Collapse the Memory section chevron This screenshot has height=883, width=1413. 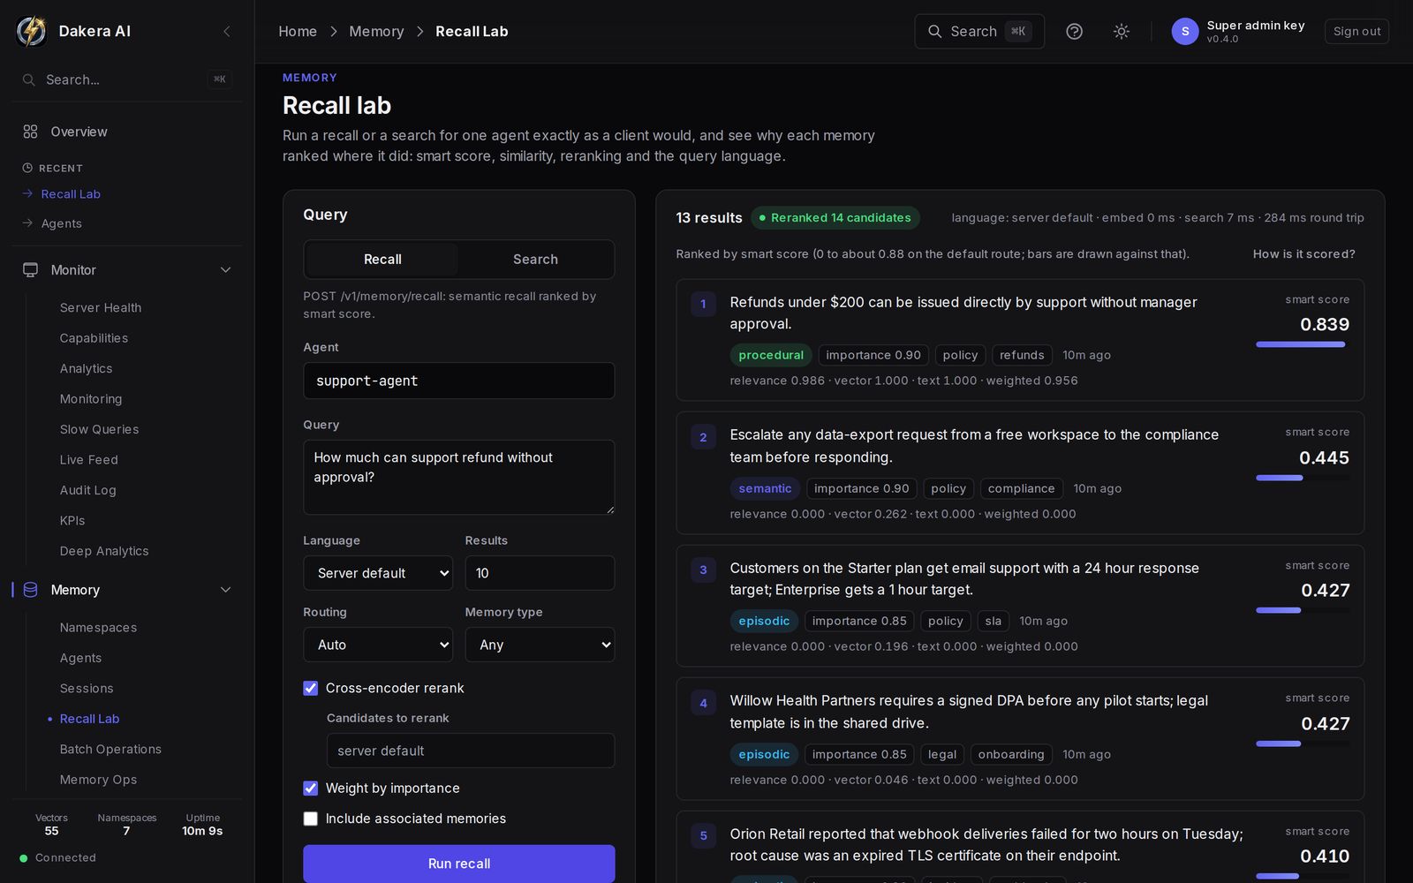[x=225, y=589]
